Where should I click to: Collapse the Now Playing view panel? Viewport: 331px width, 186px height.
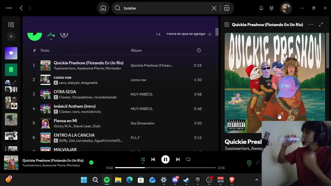point(227,25)
